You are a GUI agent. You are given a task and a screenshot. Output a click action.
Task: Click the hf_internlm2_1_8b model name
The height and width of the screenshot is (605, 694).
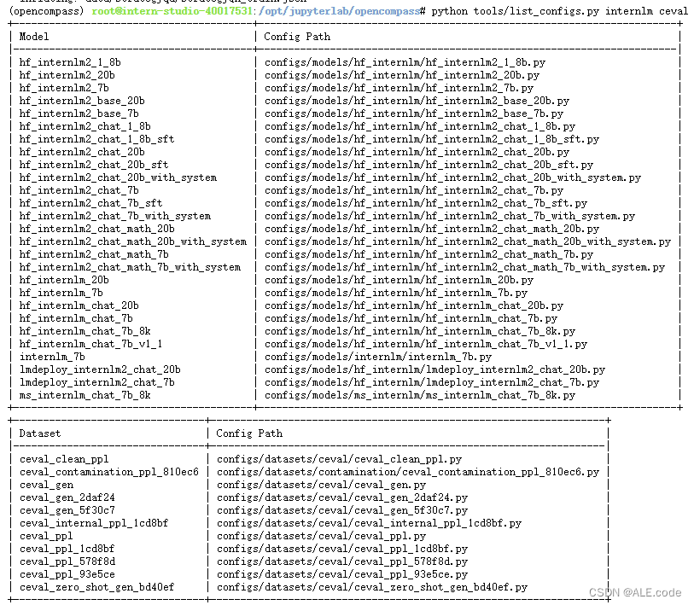(70, 62)
